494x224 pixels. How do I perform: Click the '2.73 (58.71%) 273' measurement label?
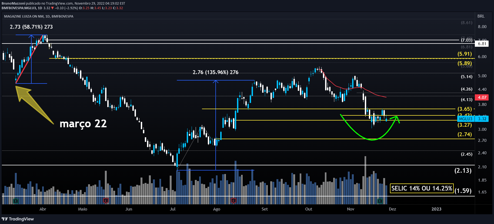click(31, 27)
